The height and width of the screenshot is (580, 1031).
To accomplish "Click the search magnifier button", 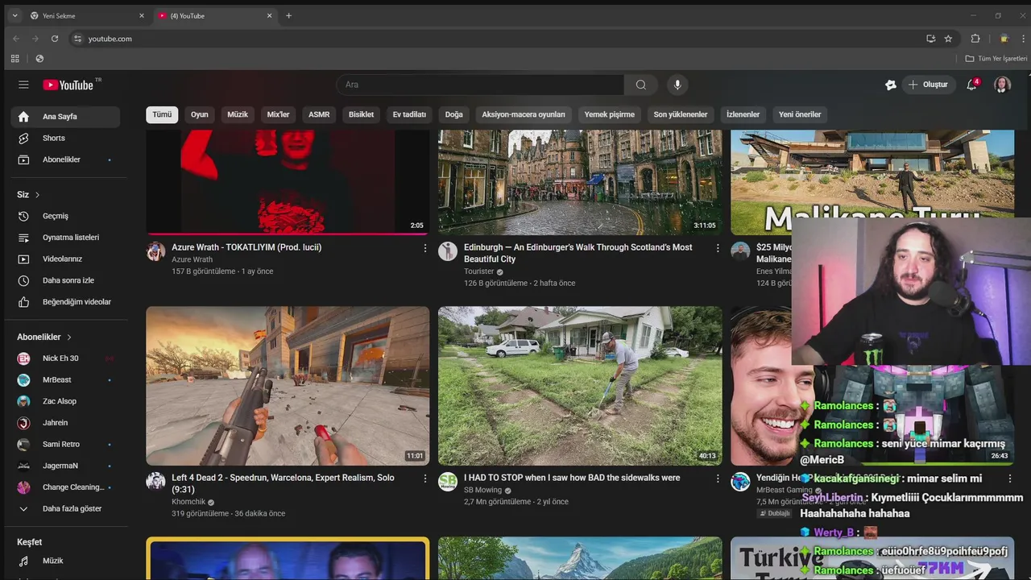I will point(640,85).
